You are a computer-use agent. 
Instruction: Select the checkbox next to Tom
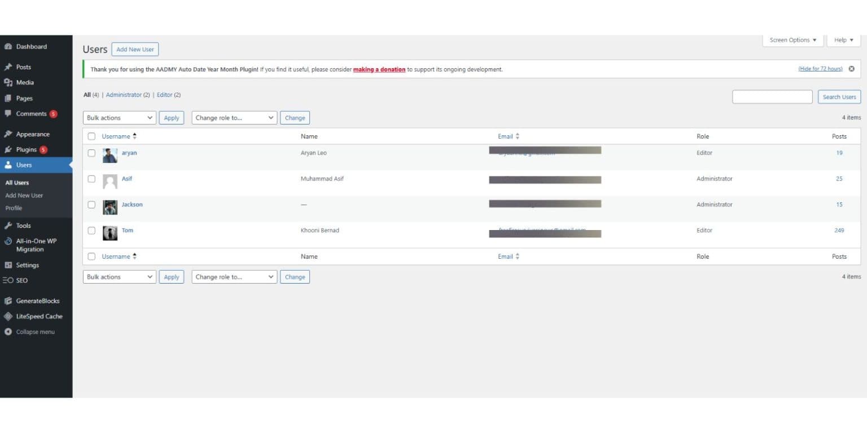(x=91, y=231)
